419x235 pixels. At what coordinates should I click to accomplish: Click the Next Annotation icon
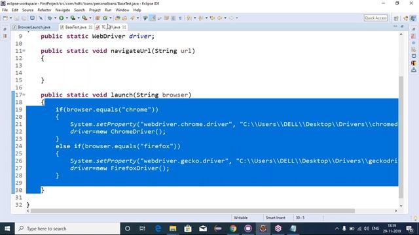point(189,18)
